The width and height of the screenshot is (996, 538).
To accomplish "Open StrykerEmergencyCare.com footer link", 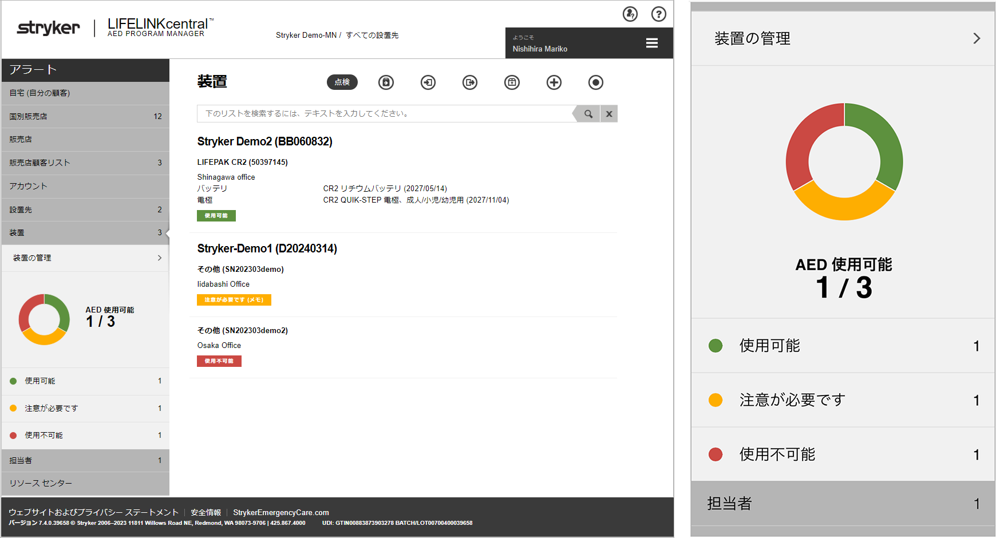I will click(x=281, y=512).
